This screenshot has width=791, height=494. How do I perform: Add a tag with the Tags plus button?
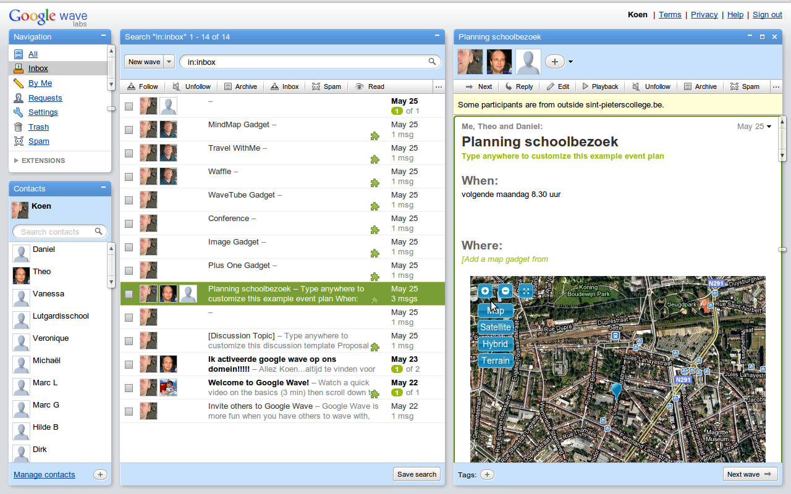pyautogui.click(x=488, y=474)
